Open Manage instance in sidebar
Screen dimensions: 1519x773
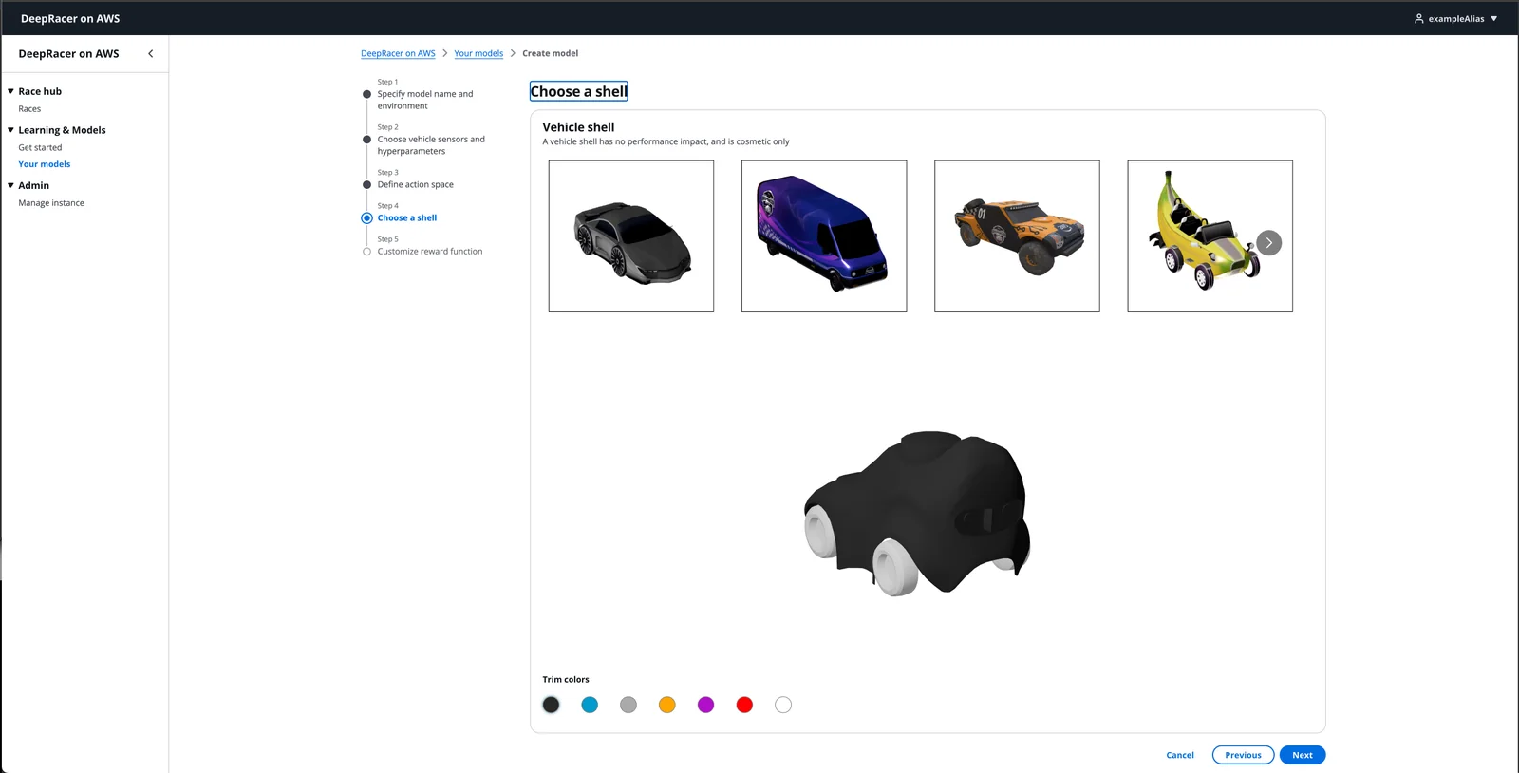coord(51,203)
